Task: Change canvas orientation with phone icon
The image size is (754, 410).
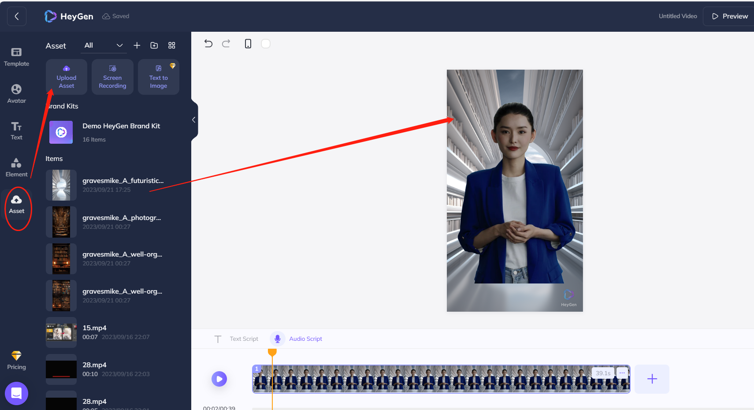Action: click(248, 44)
